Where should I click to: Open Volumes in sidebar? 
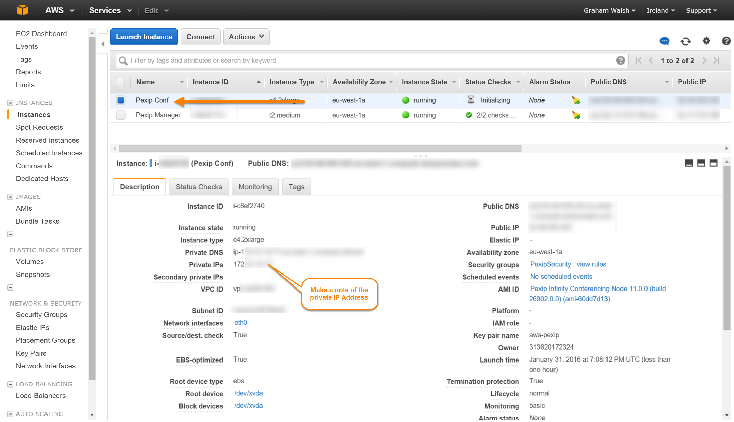30,261
